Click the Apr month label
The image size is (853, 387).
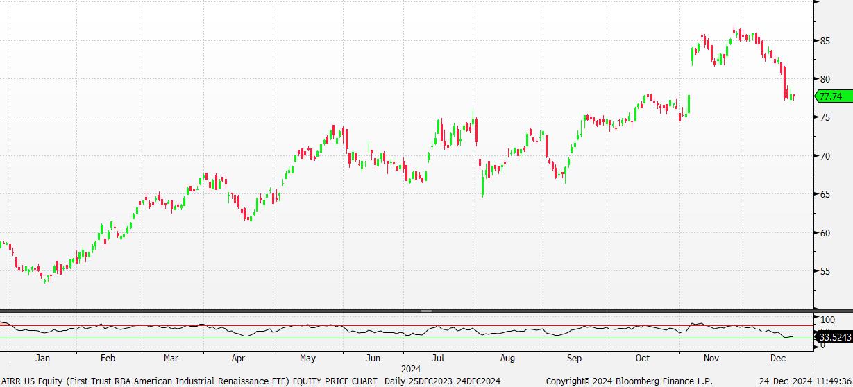coord(238,359)
